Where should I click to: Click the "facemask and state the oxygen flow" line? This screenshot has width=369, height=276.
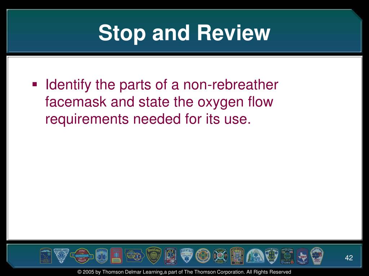pyautogui.click(x=159, y=102)
